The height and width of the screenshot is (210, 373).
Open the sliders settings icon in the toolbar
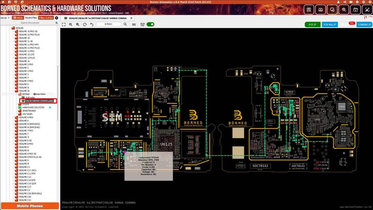142,24
